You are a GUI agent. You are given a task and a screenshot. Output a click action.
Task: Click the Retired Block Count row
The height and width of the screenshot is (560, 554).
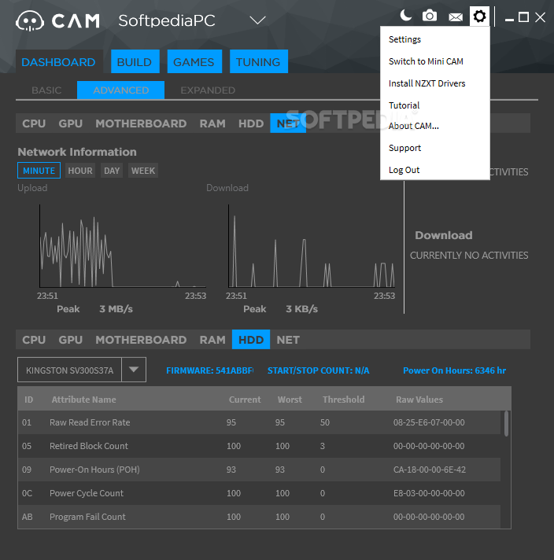click(259, 446)
